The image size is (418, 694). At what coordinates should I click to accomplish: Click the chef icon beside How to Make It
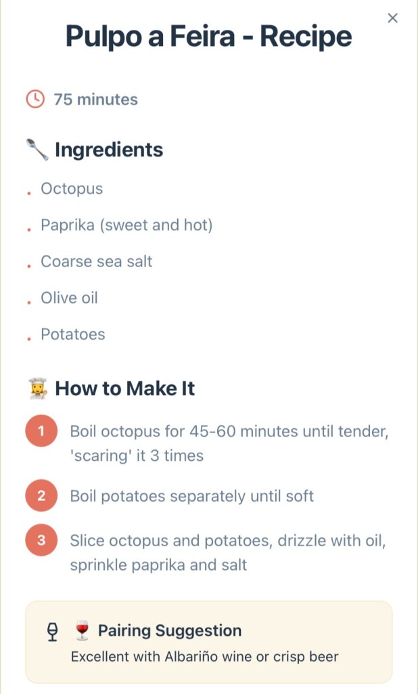pos(37,388)
